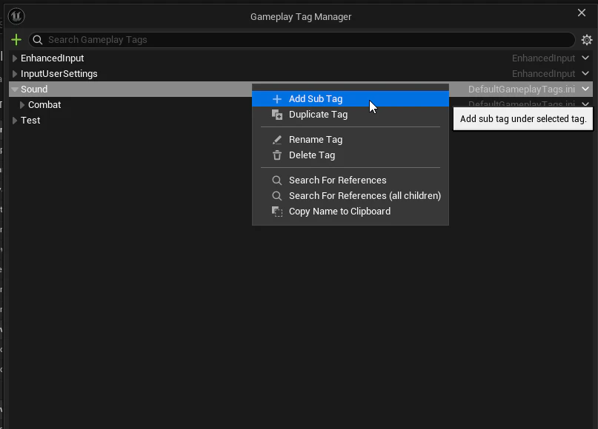The height and width of the screenshot is (429, 598).
Task: Select Copy Name to Clipboard
Action: coord(350,212)
